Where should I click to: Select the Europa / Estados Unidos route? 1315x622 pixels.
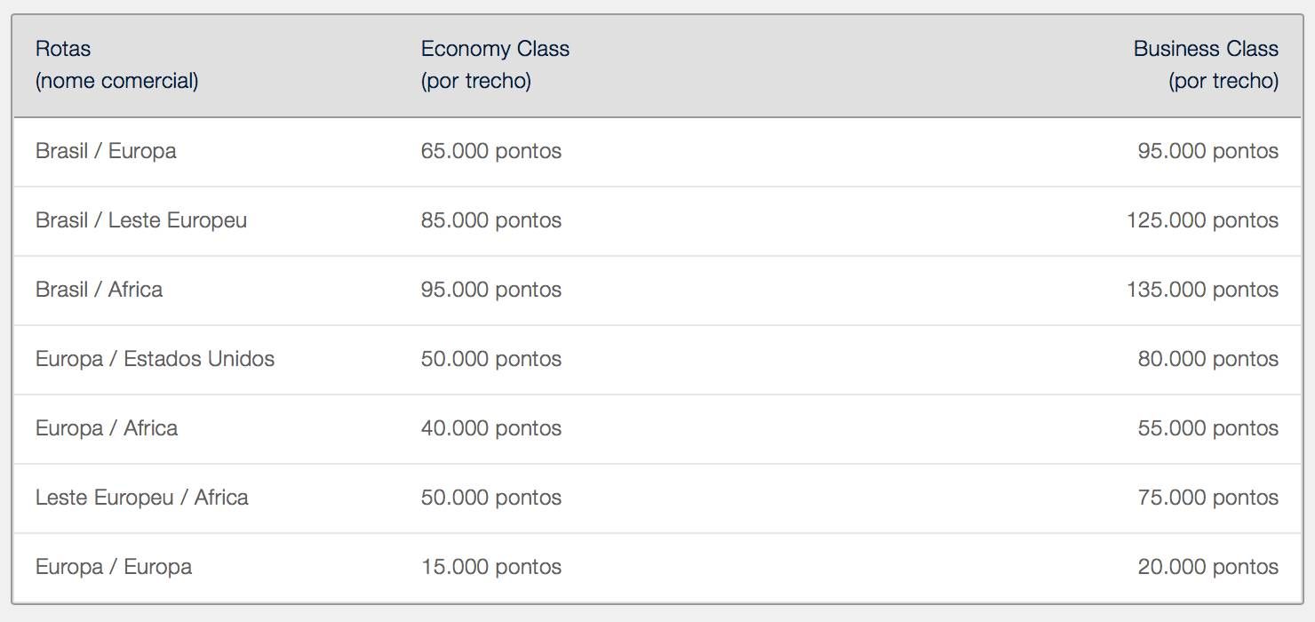(x=155, y=359)
